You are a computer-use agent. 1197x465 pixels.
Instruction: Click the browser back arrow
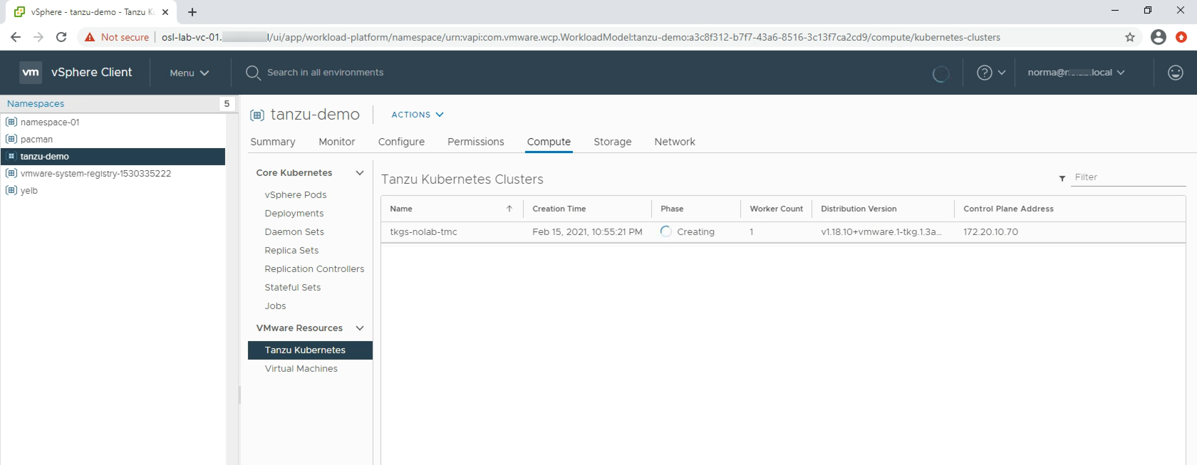tap(15, 37)
